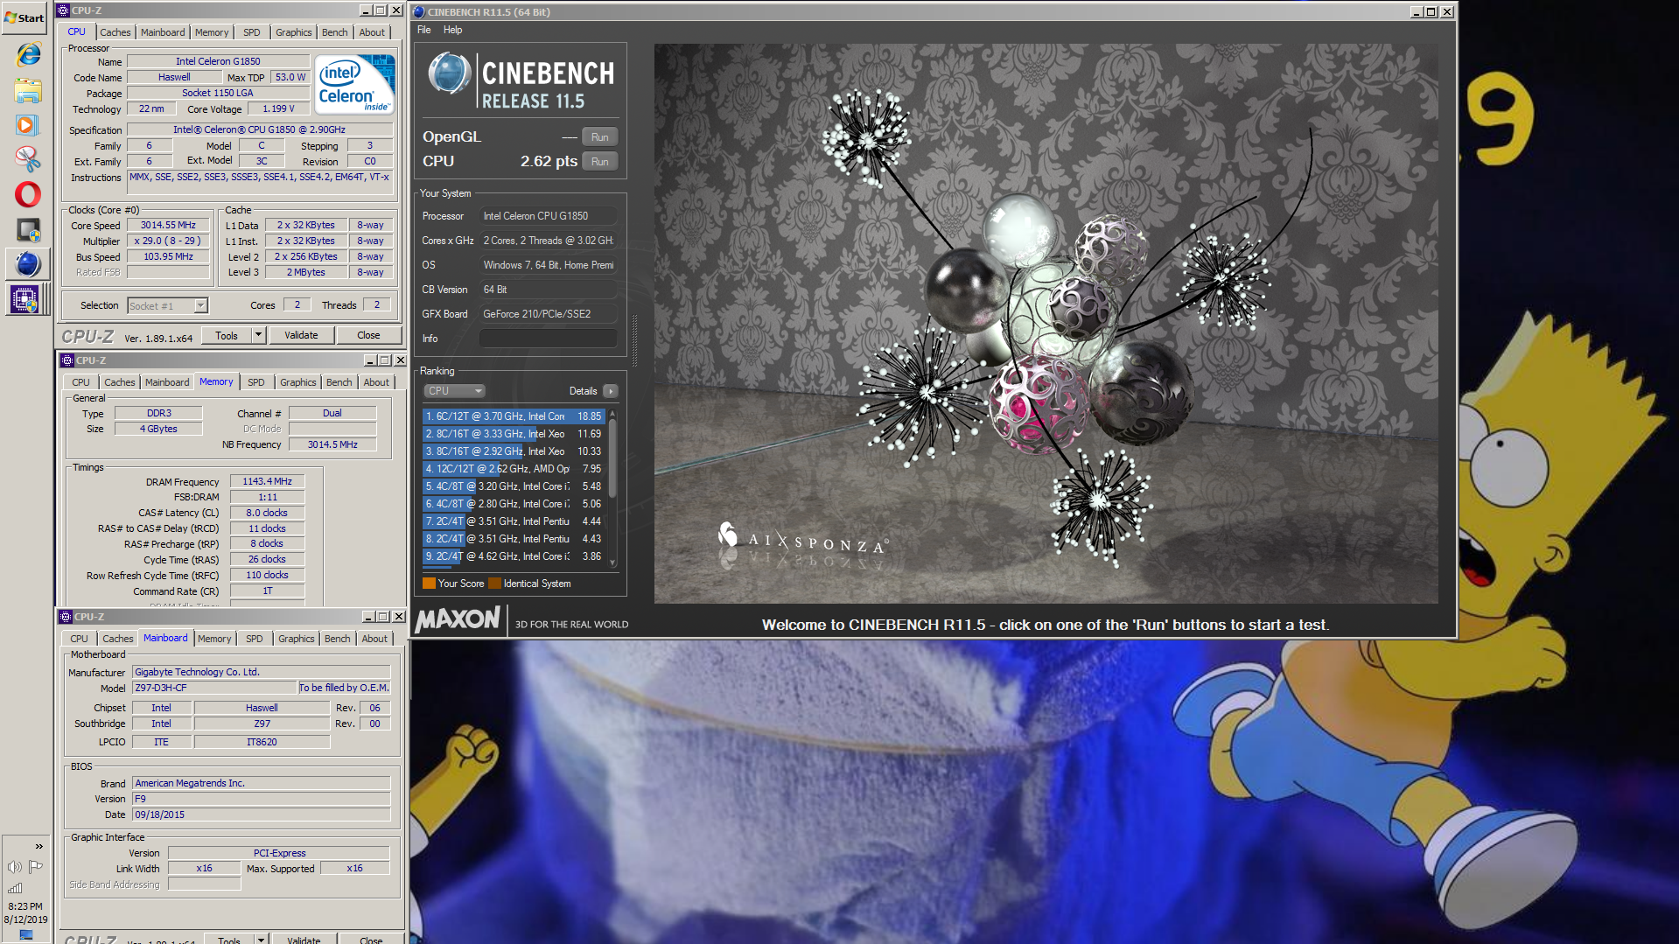Image resolution: width=1679 pixels, height=944 pixels.
Task: Open the Ranking CPU type dropdown
Action: coord(454,391)
